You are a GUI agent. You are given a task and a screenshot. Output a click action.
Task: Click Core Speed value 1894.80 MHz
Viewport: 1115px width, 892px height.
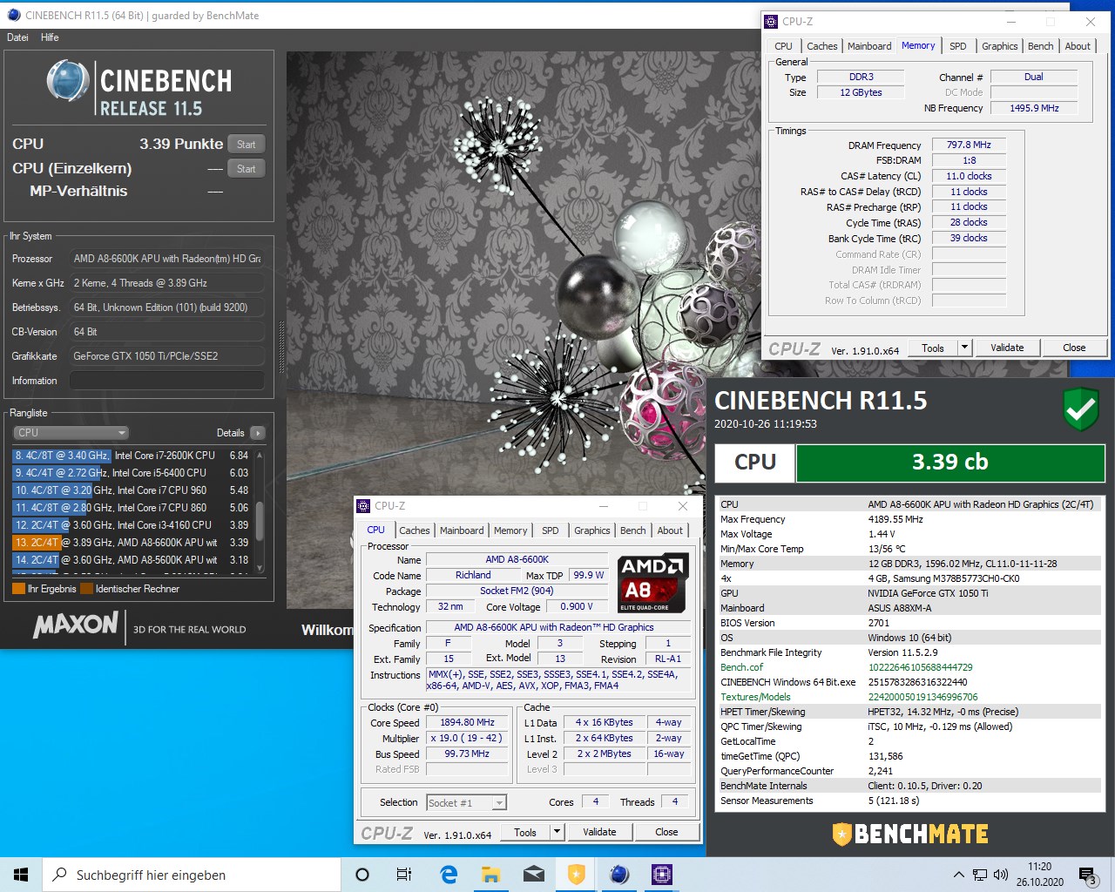[467, 723]
